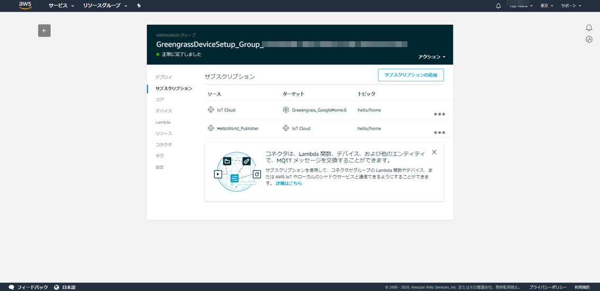Open the リソースグループ dropdown
600x291 pixels.
point(105,6)
